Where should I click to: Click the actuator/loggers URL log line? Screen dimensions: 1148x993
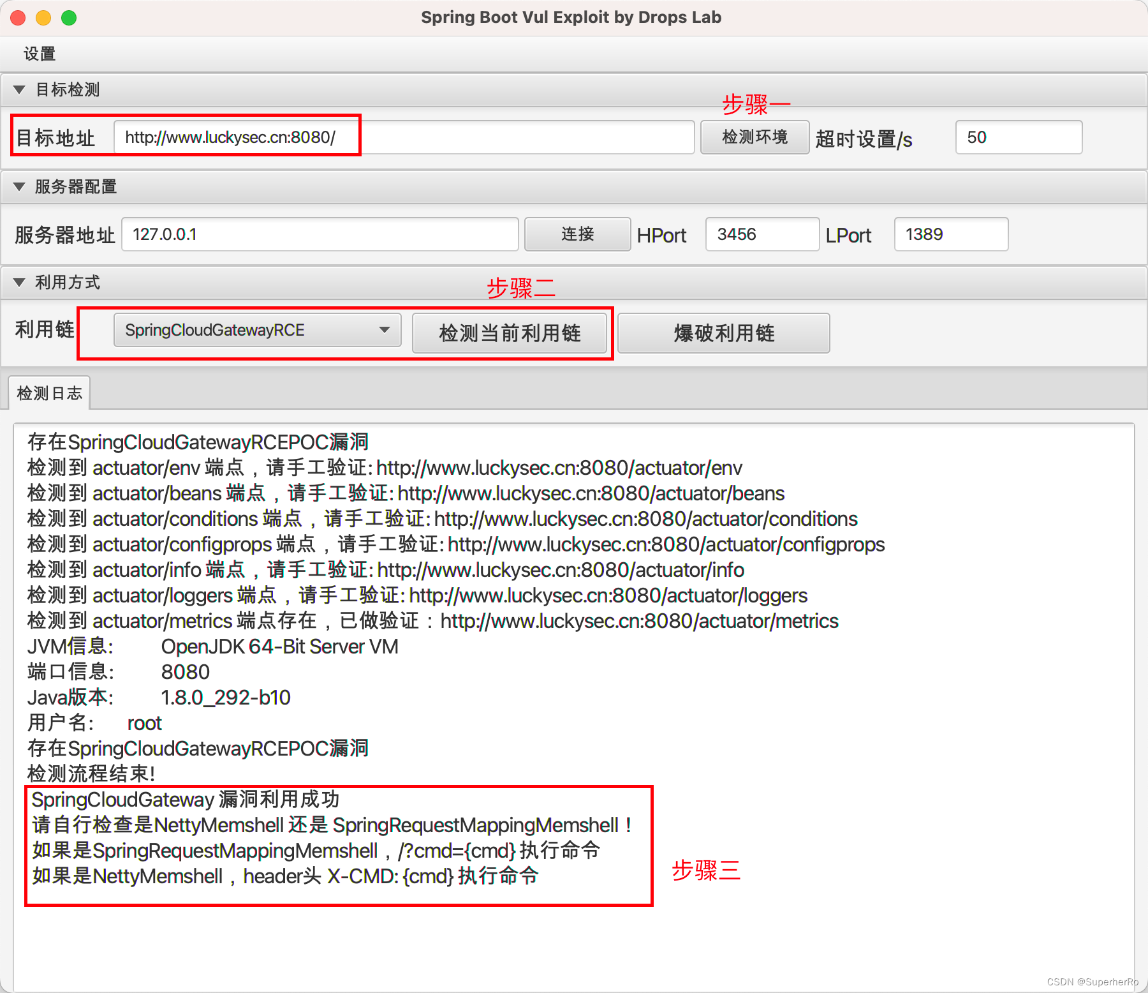[x=417, y=595]
